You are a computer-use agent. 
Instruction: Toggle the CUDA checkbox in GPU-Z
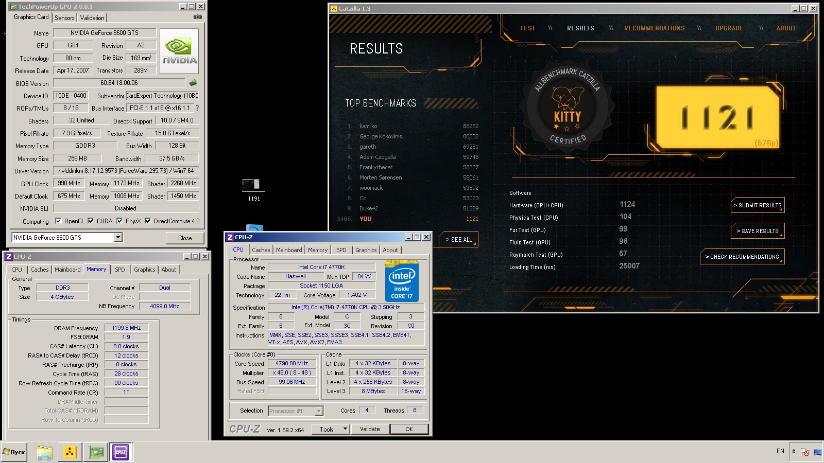pyautogui.click(x=91, y=221)
